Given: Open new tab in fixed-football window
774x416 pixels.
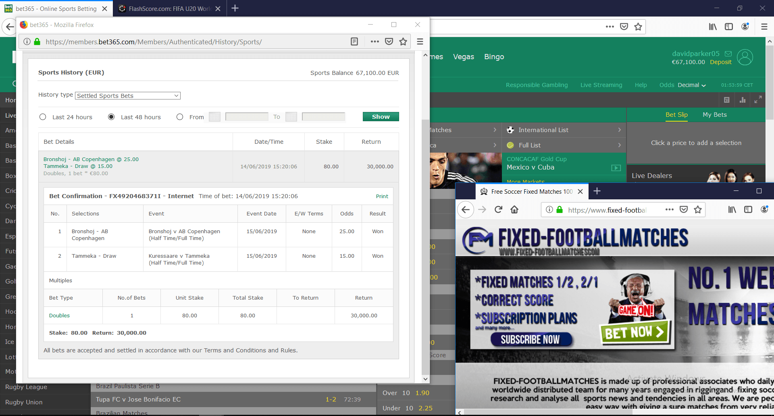Looking at the screenshot, I should [597, 191].
